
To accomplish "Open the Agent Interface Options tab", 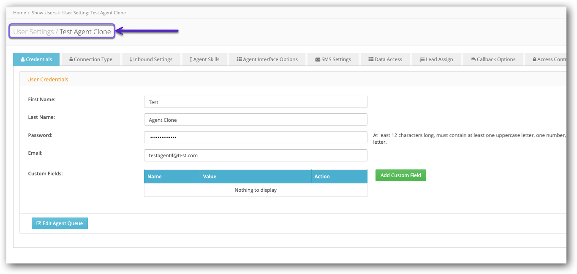I will [x=267, y=59].
